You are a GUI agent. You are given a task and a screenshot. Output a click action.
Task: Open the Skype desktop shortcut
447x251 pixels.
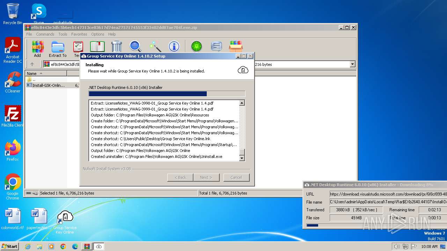click(38, 14)
